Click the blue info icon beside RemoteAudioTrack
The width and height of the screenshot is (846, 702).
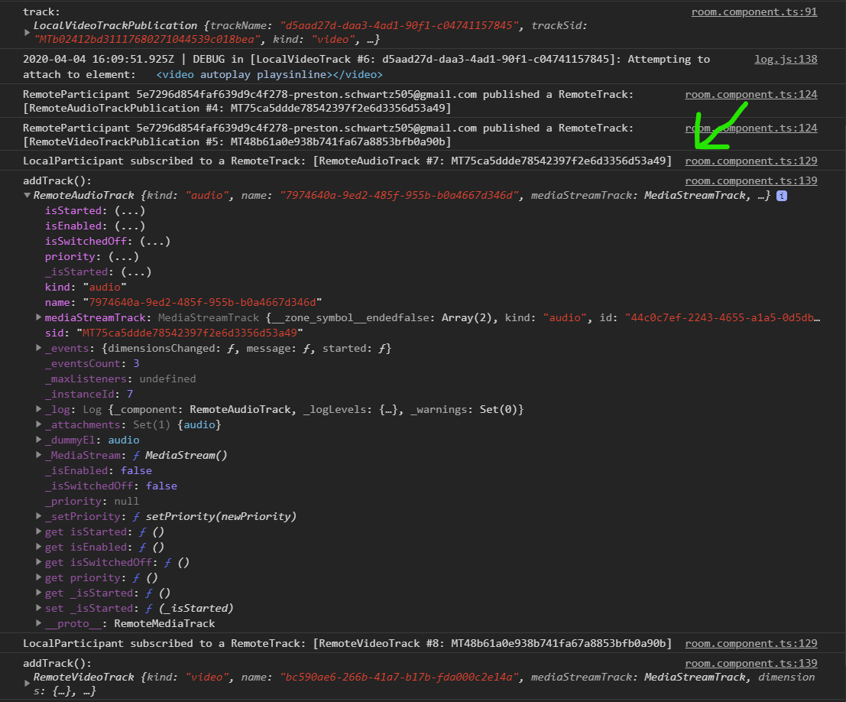click(780, 195)
